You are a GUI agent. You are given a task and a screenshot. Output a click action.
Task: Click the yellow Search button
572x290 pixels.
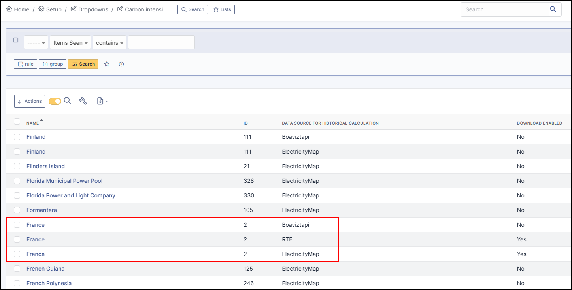click(83, 64)
